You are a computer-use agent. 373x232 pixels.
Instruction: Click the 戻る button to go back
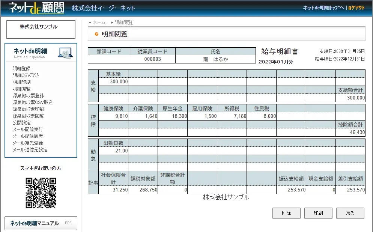click(x=350, y=213)
